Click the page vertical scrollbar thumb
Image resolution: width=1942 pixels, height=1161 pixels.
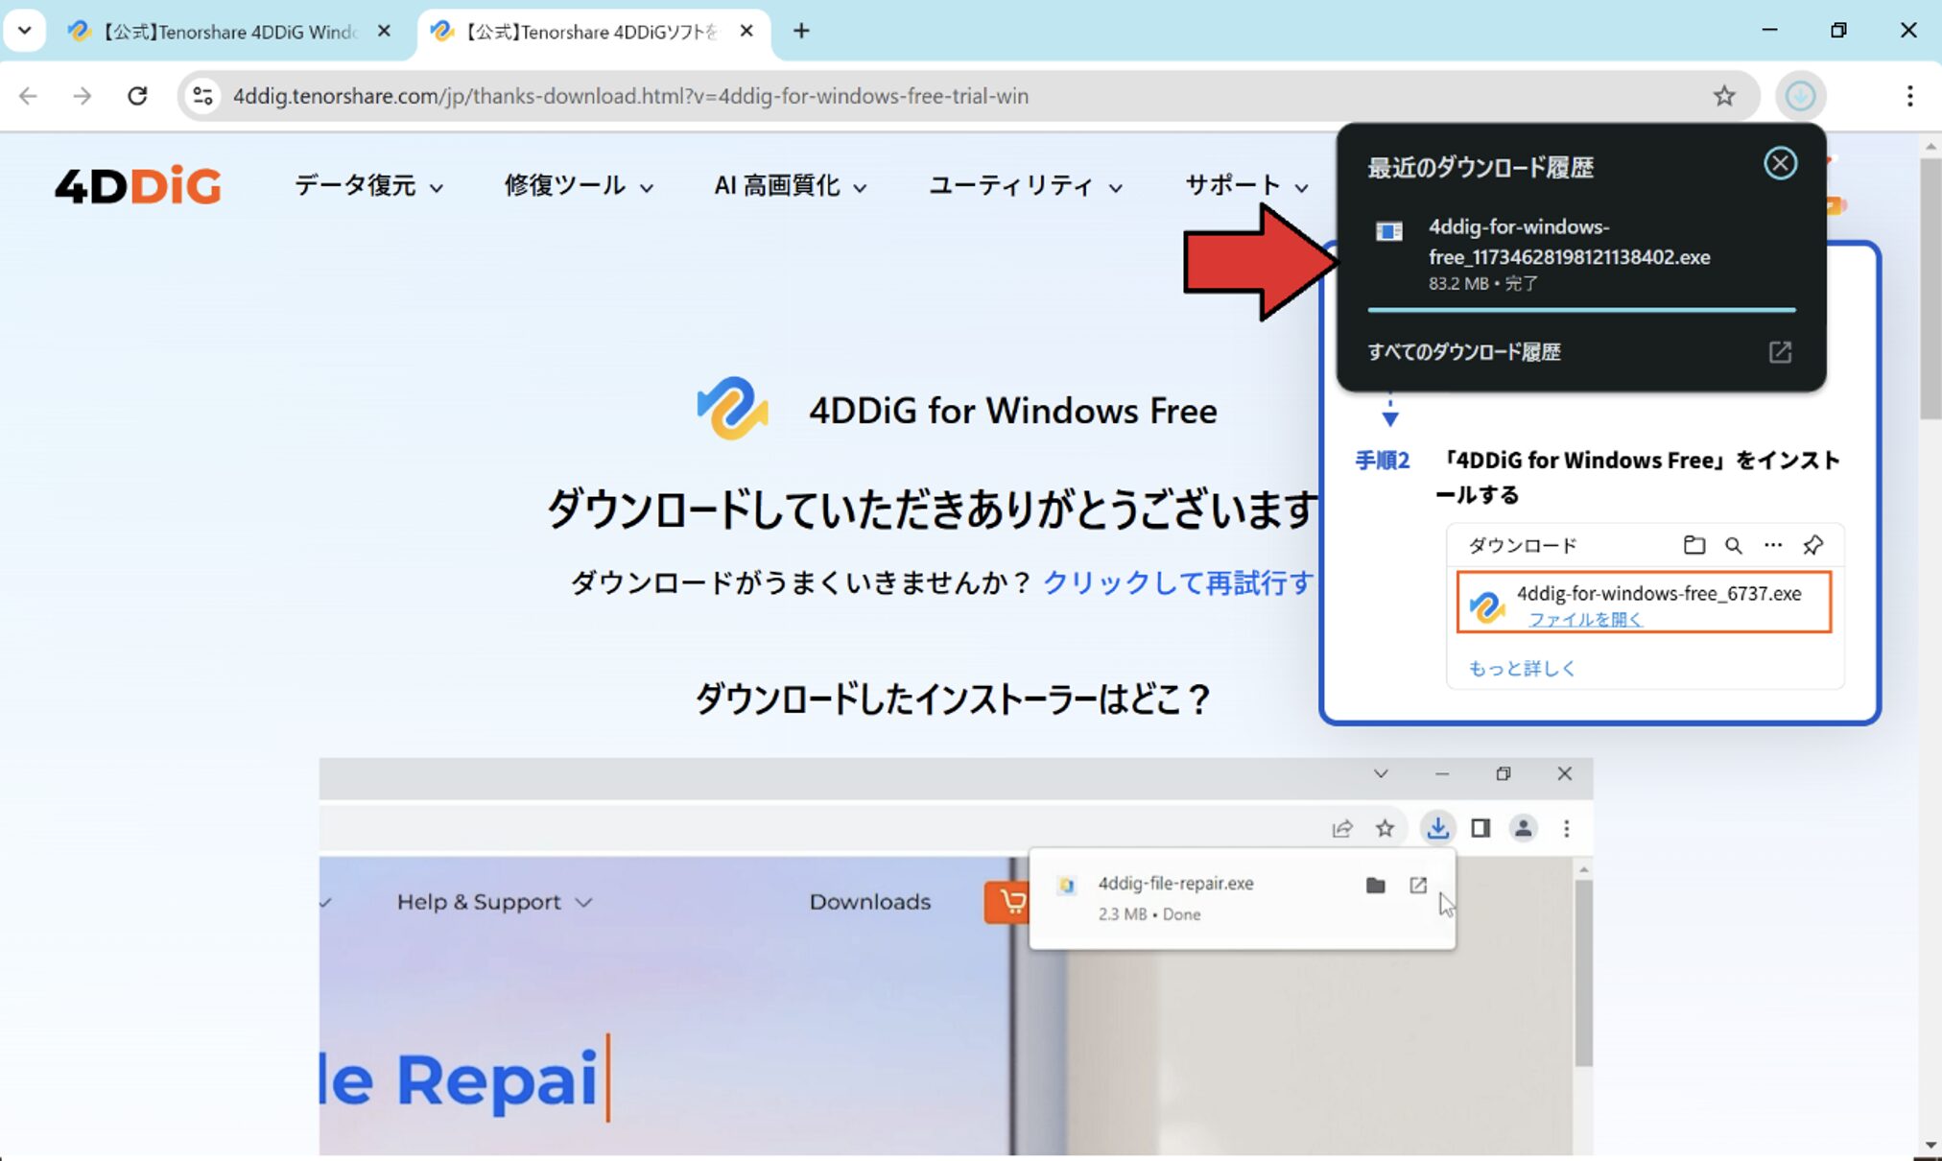(x=1930, y=288)
